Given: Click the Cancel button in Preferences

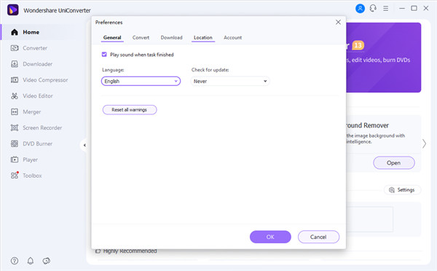Looking at the screenshot, I should (x=318, y=237).
